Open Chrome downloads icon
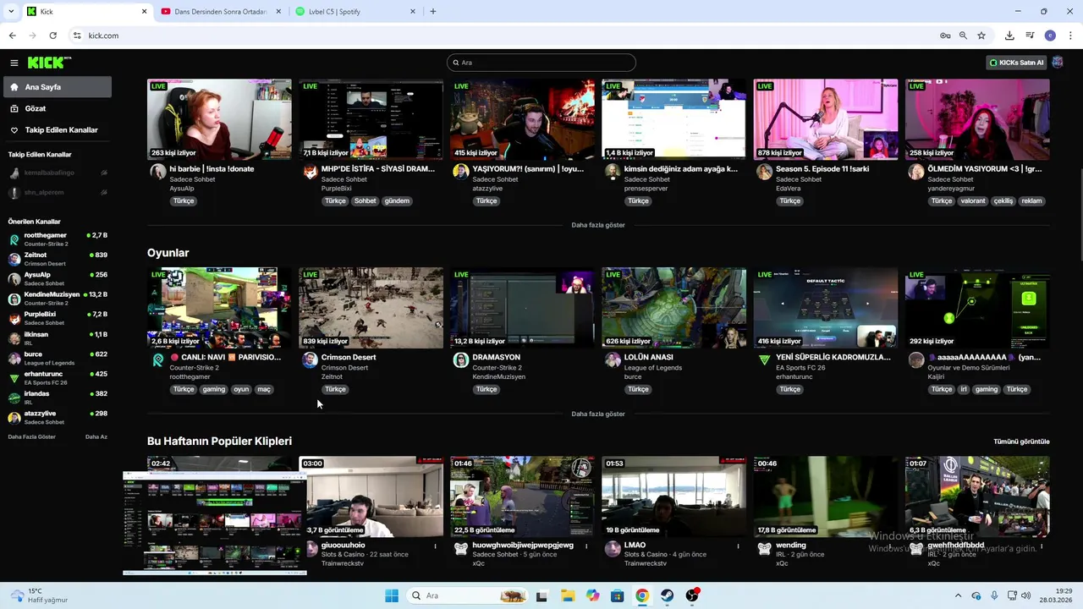This screenshot has width=1083, height=609. 1009,36
